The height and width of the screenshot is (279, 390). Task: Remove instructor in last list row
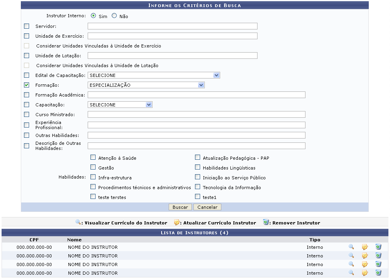tap(378, 273)
